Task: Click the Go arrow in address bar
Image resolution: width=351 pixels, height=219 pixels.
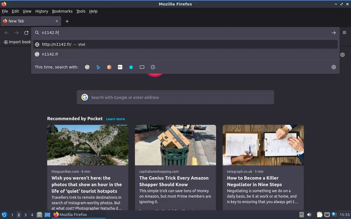Action: click(x=334, y=33)
